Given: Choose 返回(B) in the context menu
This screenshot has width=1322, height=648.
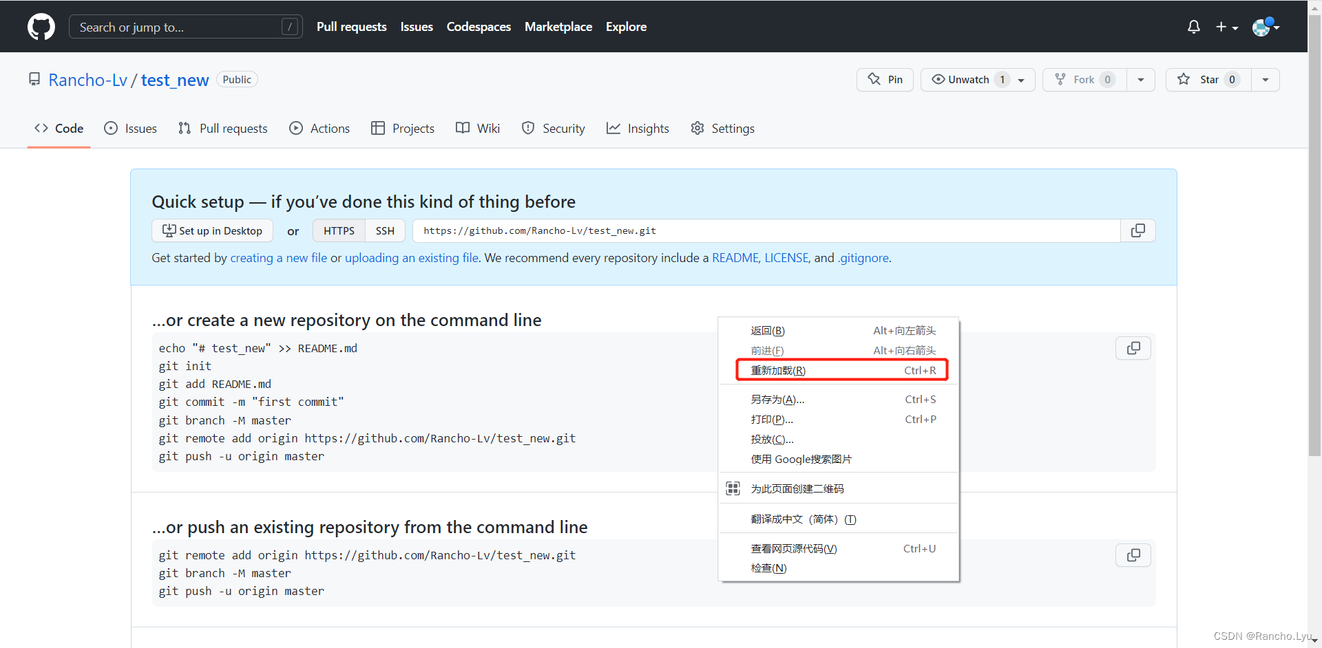Looking at the screenshot, I should (839, 331).
